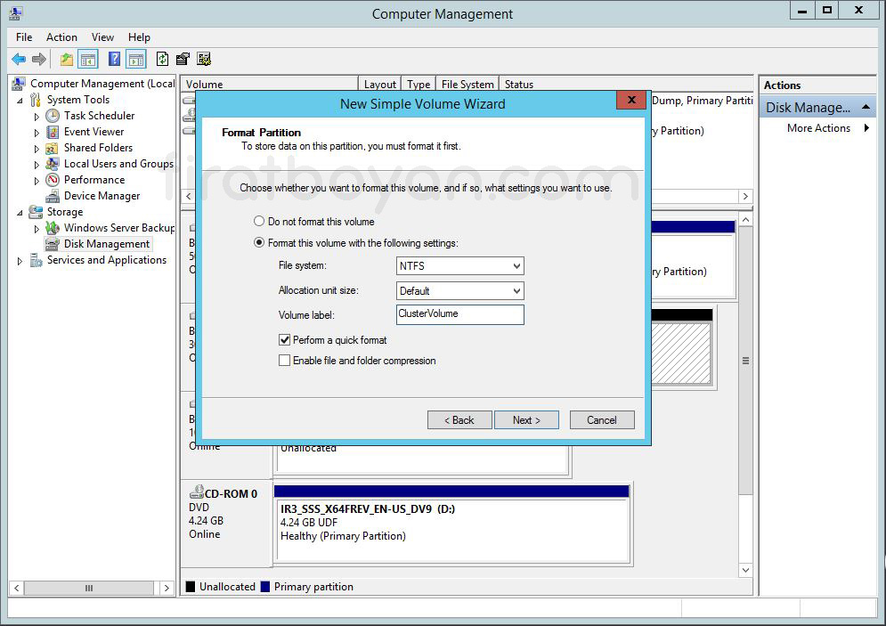The height and width of the screenshot is (626, 886).
Task: Uncheck 'Perform a quick format' checkbox
Action: [x=285, y=340]
